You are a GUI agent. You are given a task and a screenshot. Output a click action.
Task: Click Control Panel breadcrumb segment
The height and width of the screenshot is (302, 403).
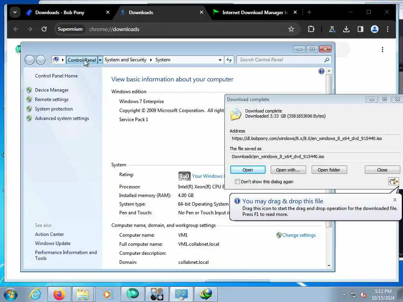pyautogui.click(x=82, y=60)
